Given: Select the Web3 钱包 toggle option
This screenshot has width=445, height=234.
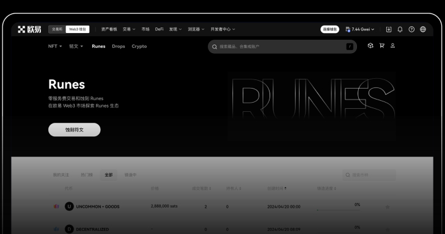Looking at the screenshot, I should point(78,29).
